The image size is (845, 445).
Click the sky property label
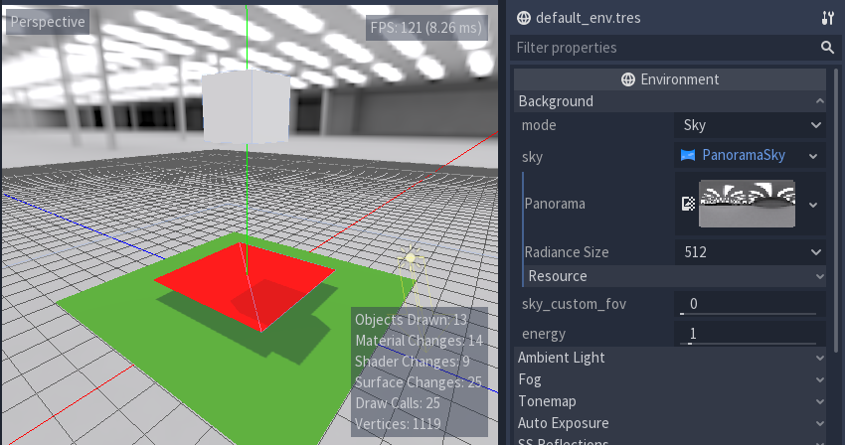pyautogui.click(x=532, y=157)
